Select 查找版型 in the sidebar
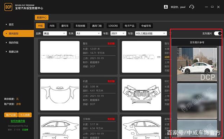Screen dimensions: 224x139 [18, 33]
